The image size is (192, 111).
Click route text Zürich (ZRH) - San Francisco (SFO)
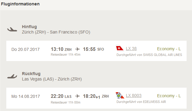[56, 32]
